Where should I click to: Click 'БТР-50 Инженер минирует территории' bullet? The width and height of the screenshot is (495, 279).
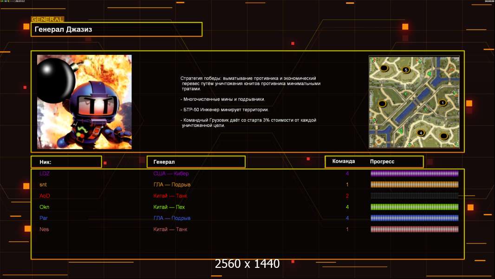click(224, 110)
